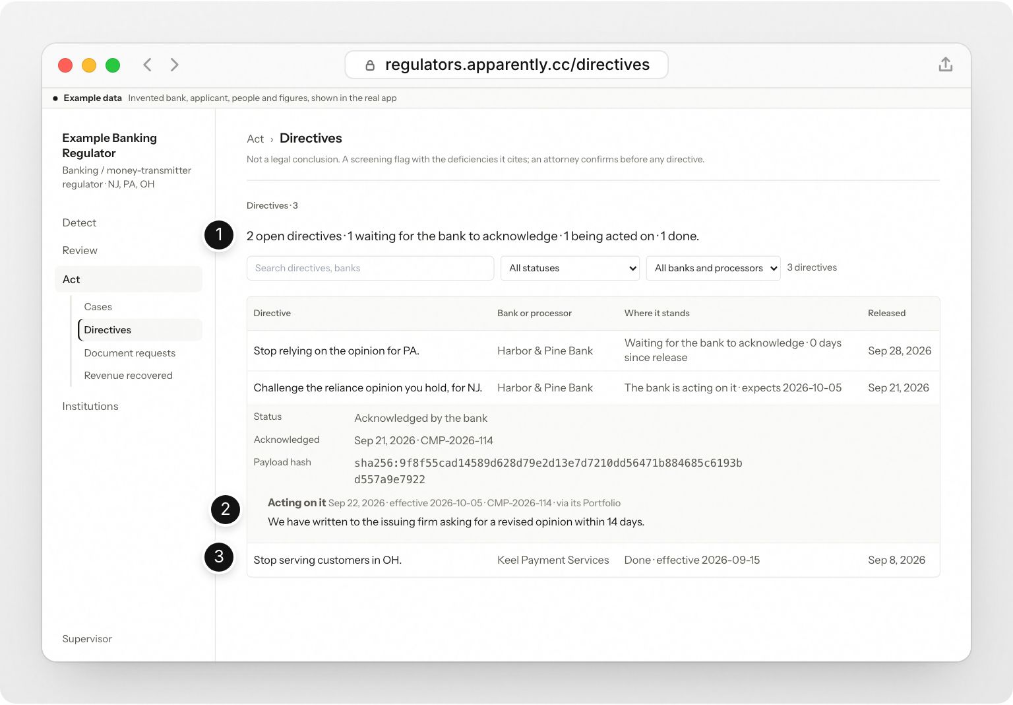Click the lock icon in address bar
Image resolution: width=1013 pixels, height=705 pixels.
[370, 65]
